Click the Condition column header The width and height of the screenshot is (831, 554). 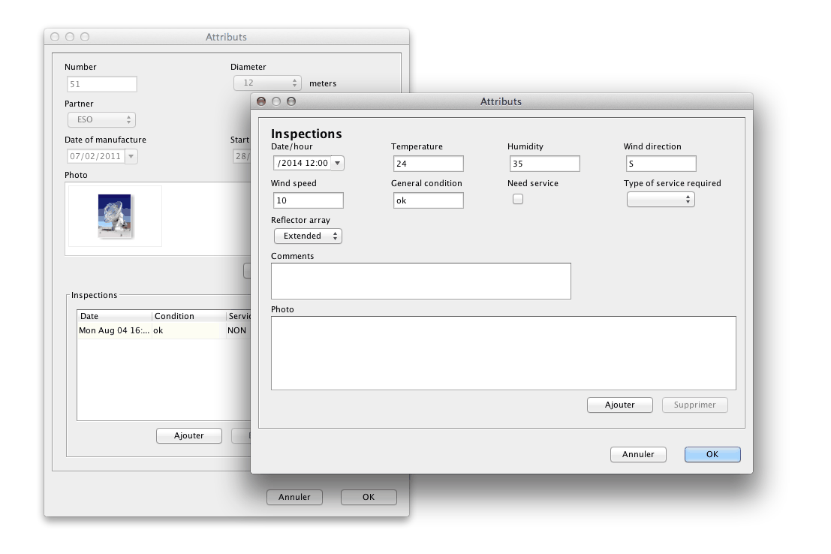tap(188, 317)
